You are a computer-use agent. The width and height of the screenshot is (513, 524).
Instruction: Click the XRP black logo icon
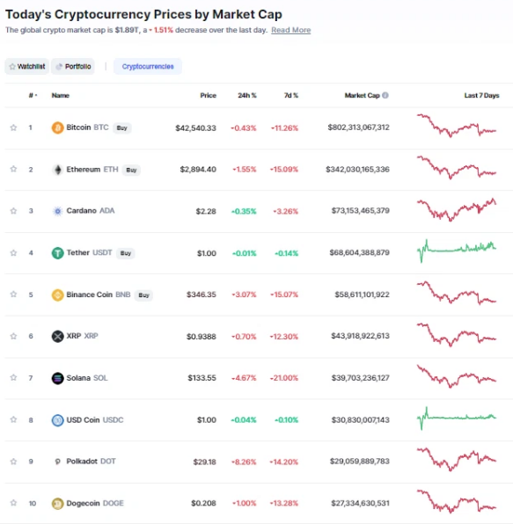click(57, 336)
